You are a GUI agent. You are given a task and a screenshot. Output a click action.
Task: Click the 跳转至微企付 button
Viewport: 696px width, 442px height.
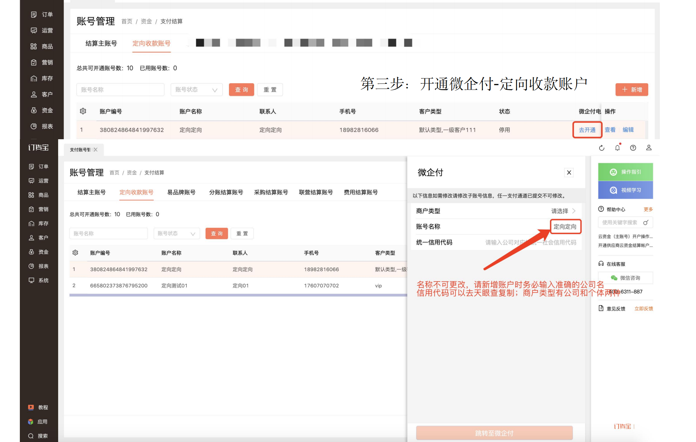[494, 433]
